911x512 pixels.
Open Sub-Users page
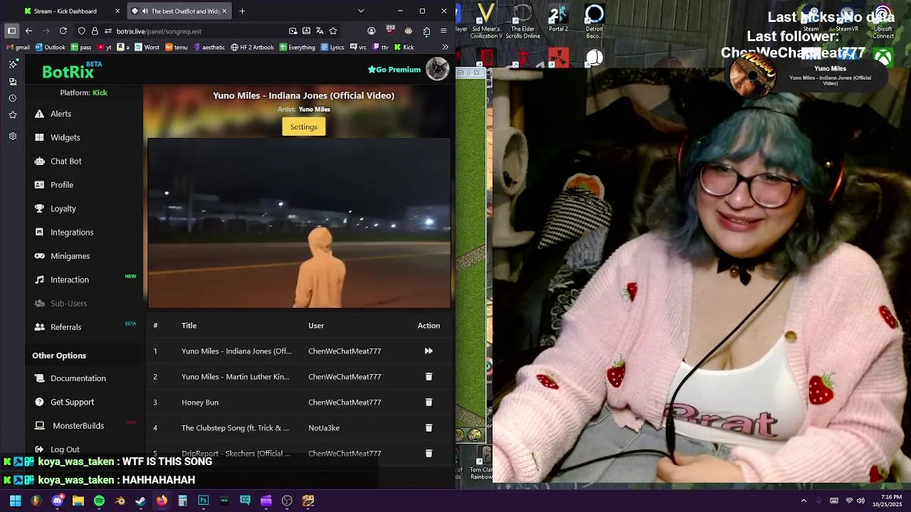(x=68, y=303)
